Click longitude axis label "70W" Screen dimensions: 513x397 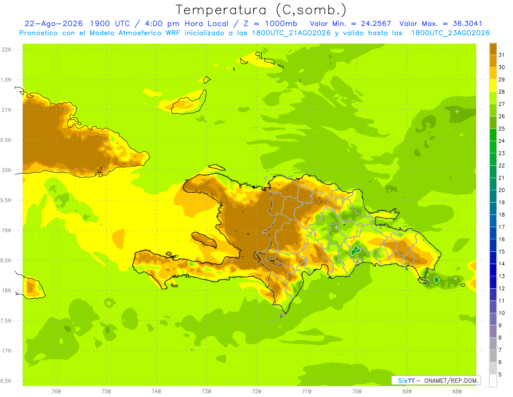coord(357,391)
